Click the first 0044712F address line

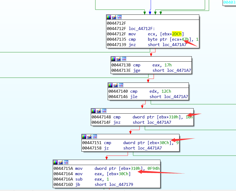116,23
